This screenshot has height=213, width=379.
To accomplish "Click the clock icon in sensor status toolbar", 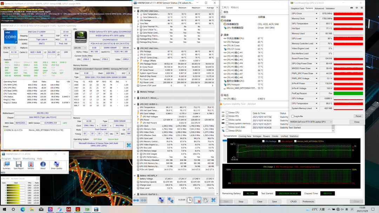I will [x=189, y=200].
